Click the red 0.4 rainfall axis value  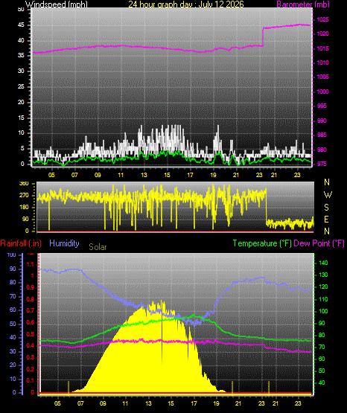(x=31, y=345)
